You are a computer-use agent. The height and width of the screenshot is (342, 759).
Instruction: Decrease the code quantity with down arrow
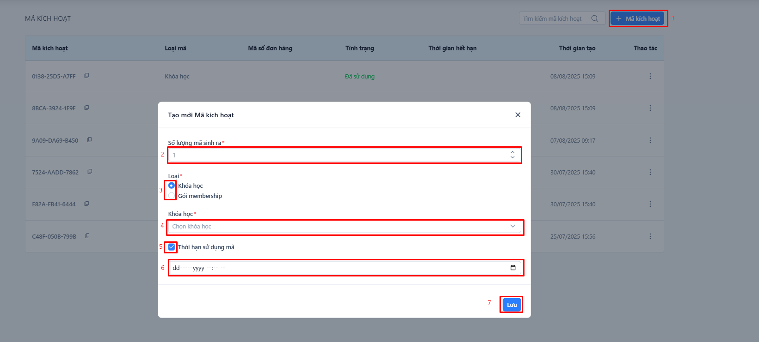click(512, 157)
